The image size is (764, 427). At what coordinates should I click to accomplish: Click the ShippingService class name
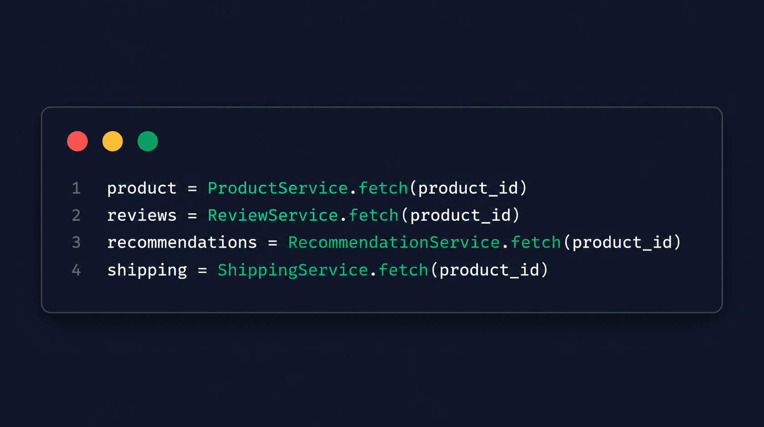click(293, 270)
